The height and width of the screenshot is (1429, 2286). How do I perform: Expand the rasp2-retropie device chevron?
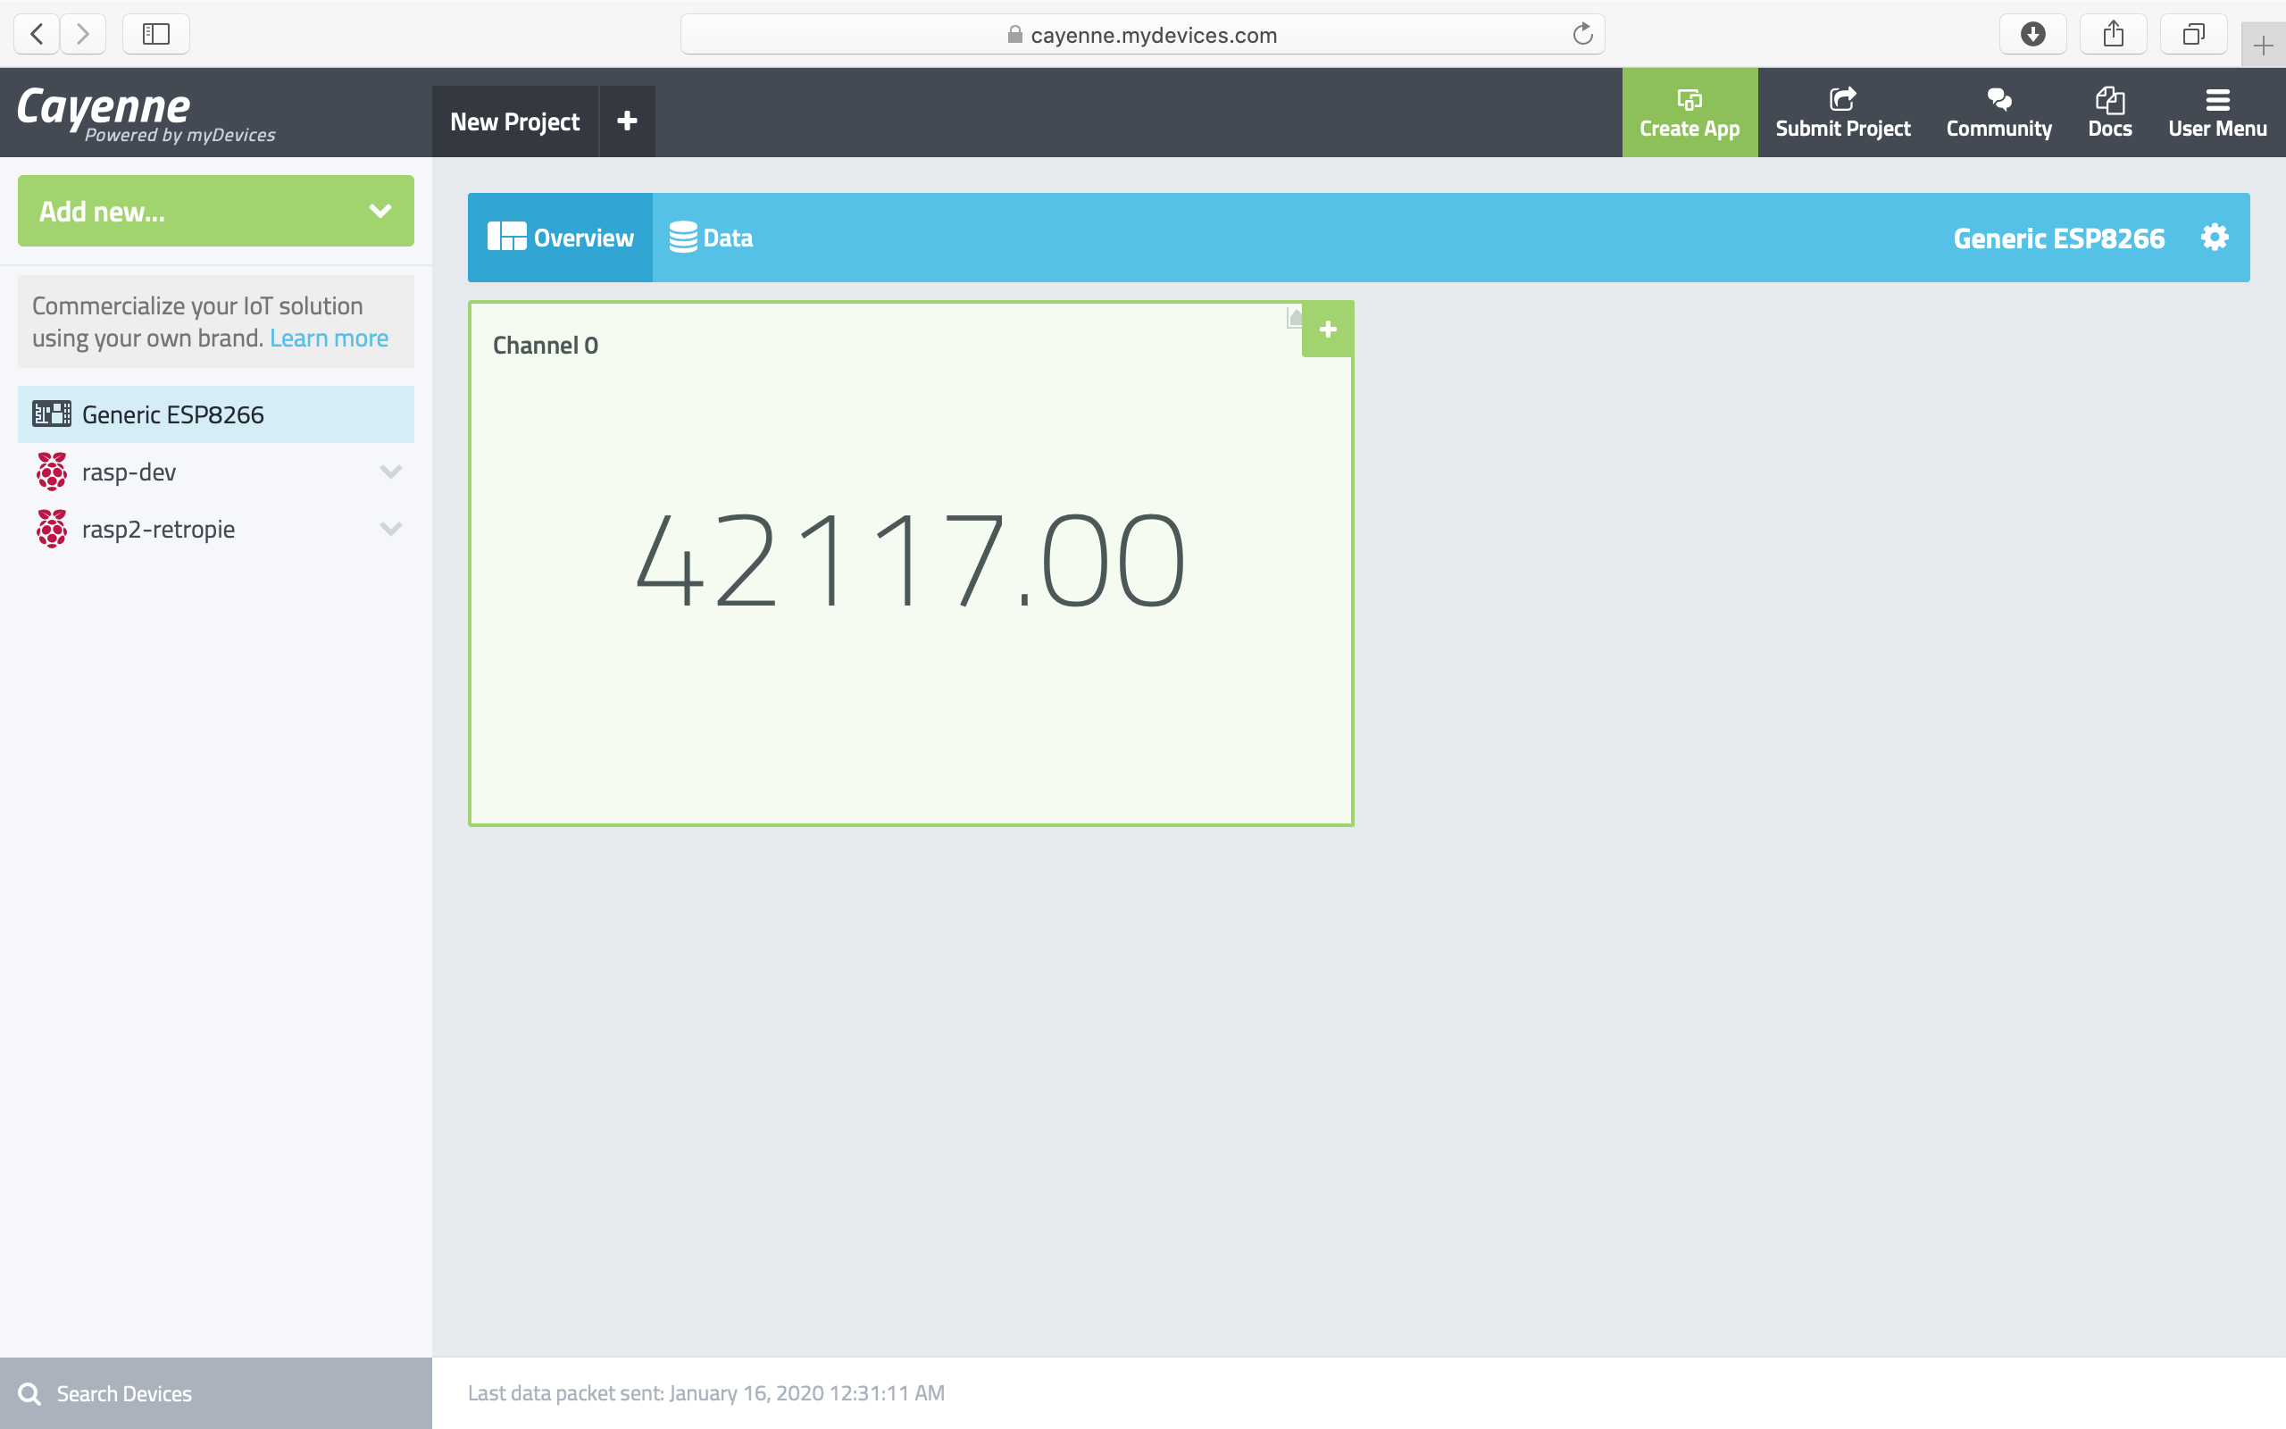point(390,530)
